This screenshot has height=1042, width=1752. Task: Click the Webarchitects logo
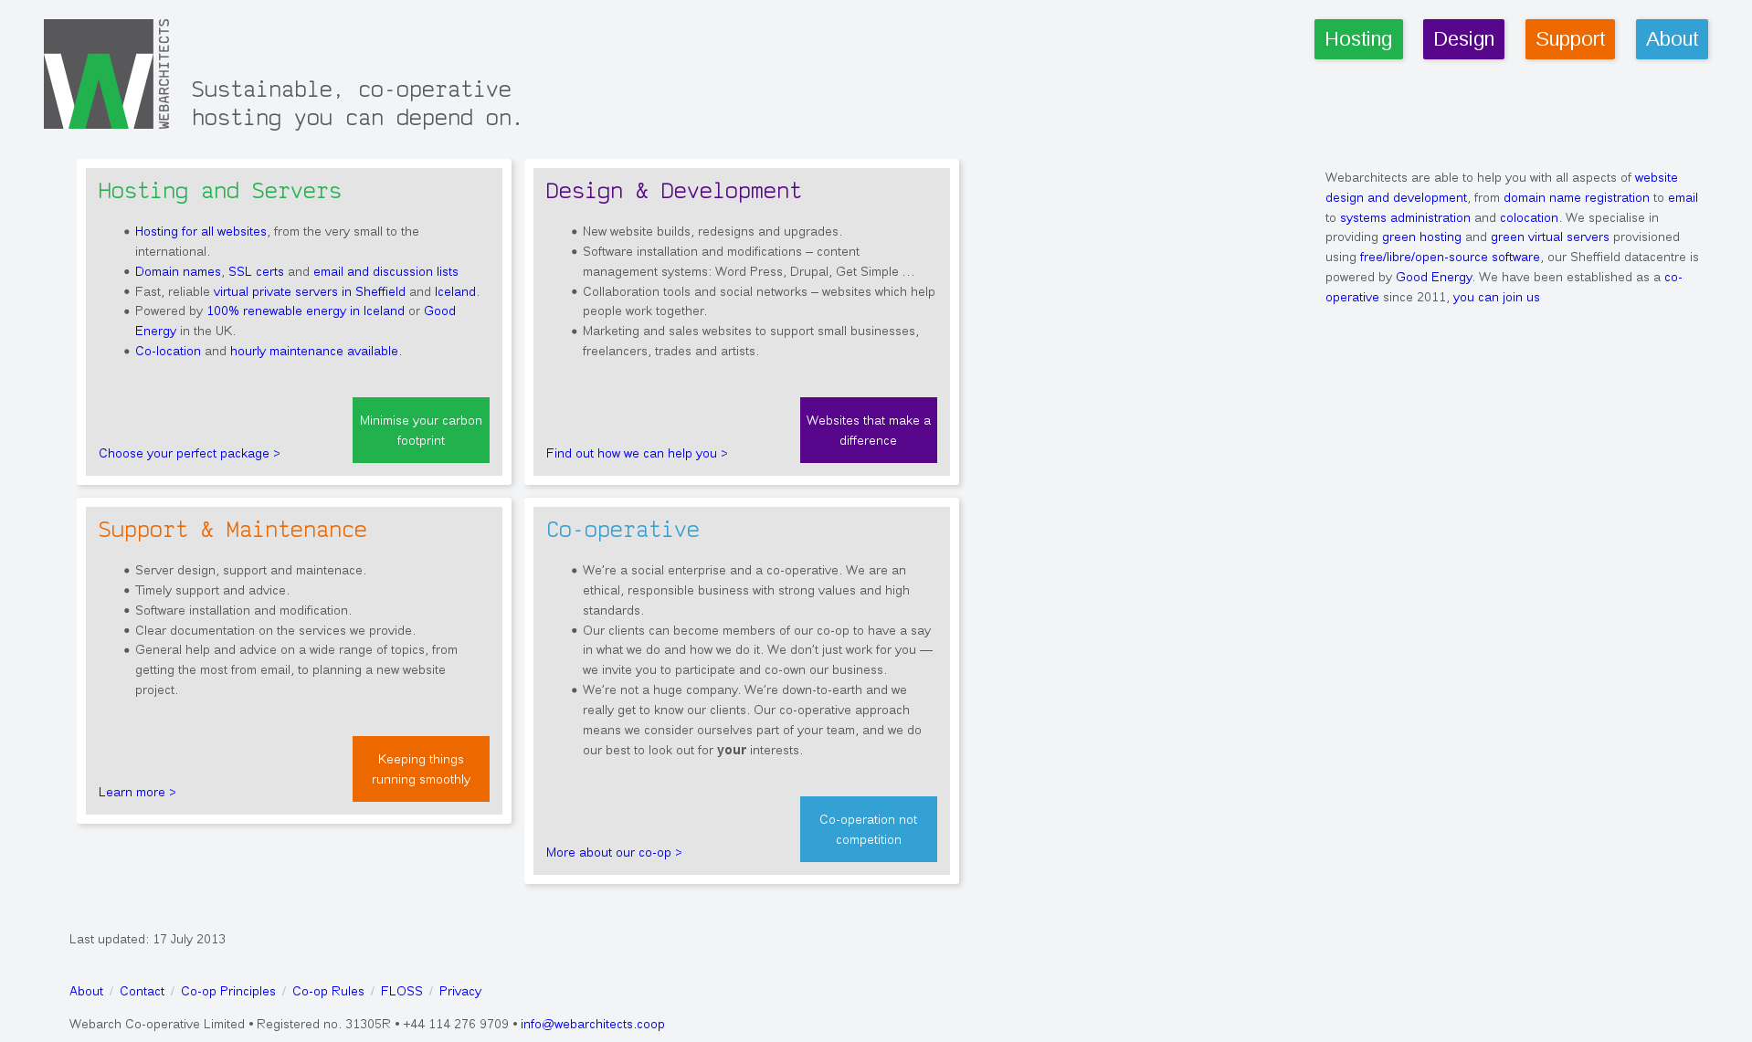pos(107,74)
